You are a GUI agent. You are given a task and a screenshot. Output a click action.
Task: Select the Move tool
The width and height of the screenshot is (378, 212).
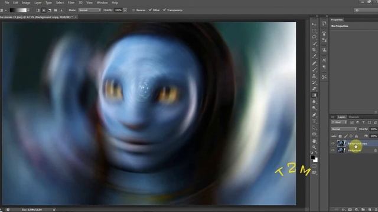click(x=314, y=24)
